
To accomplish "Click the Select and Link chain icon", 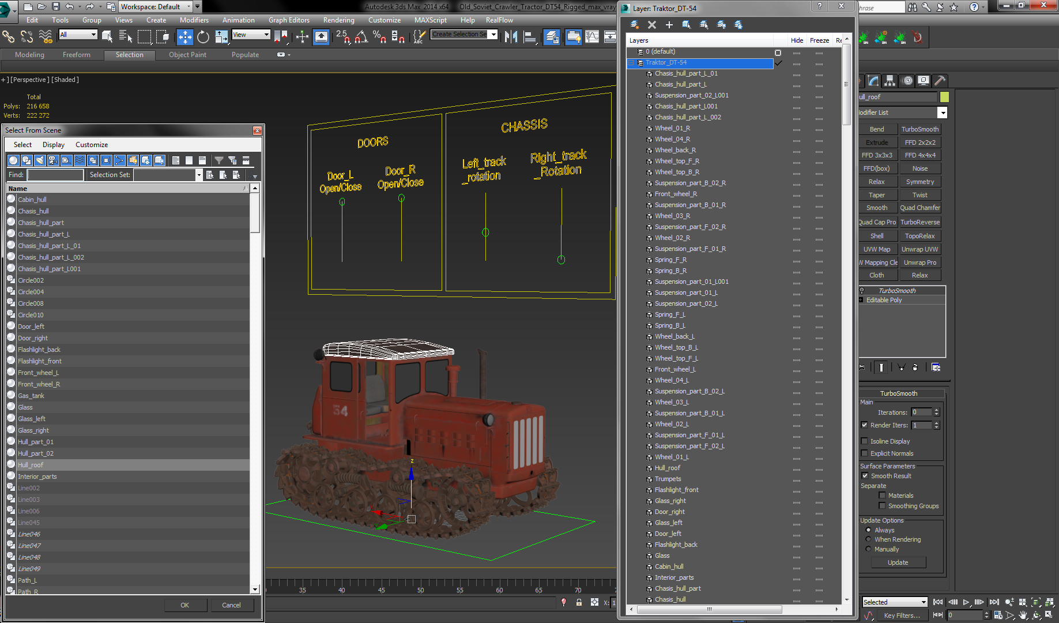I will point(8,37).
